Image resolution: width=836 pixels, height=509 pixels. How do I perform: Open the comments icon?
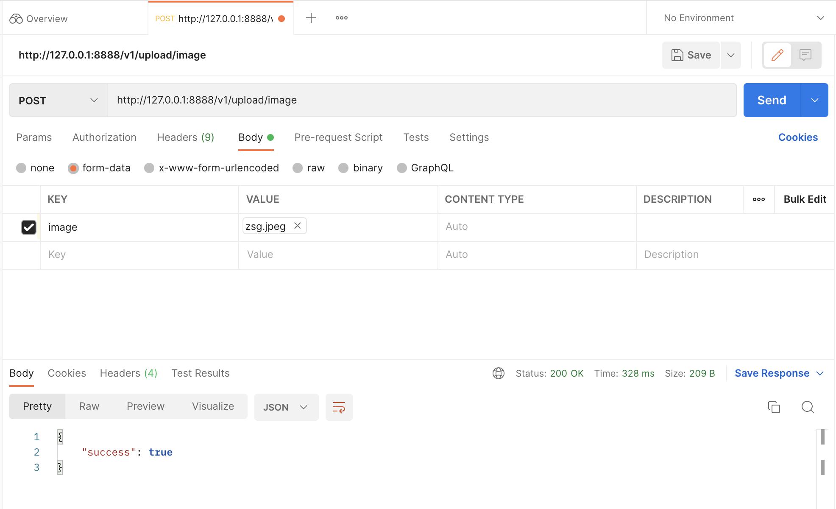tap(805, 55)
